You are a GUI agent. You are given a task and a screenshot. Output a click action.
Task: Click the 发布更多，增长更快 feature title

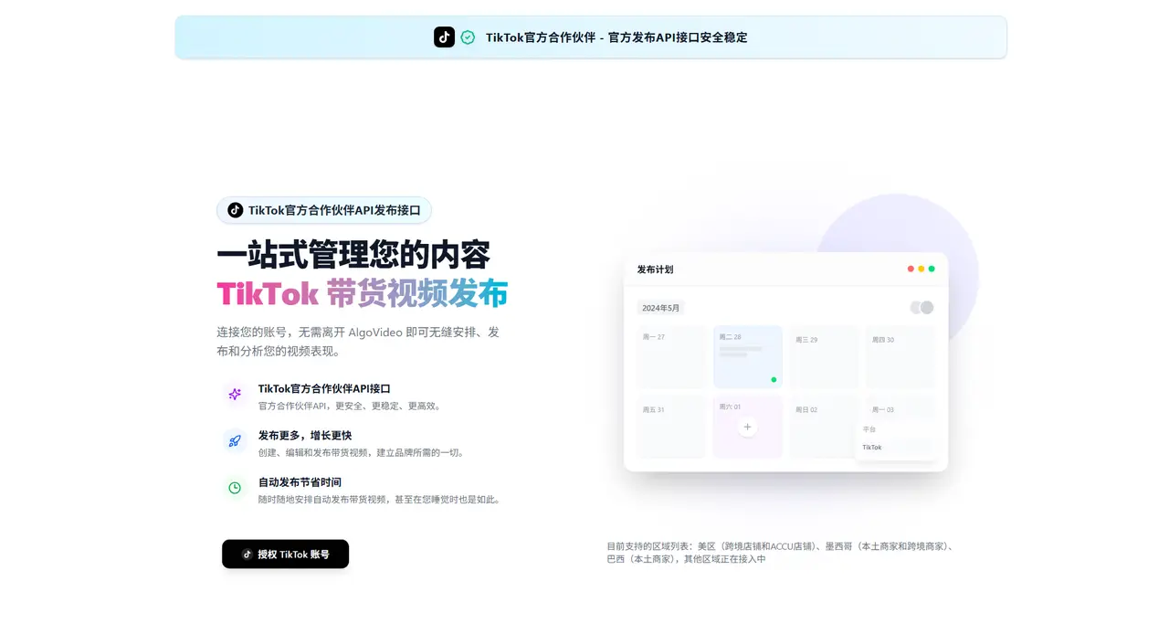tap(305, 435)
